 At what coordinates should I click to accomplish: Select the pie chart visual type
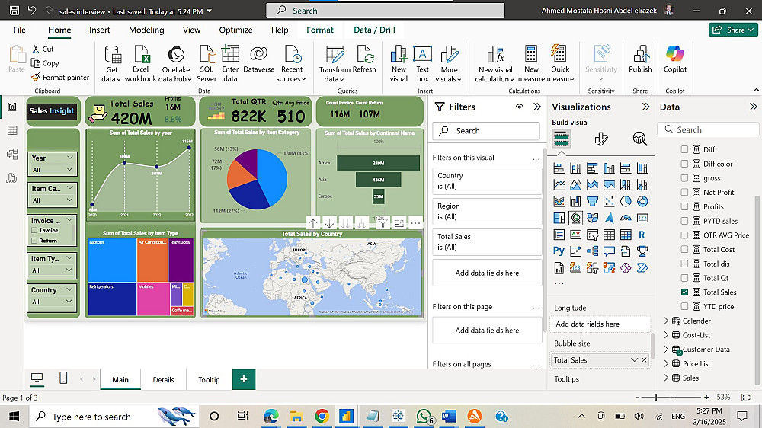(626, 201)
